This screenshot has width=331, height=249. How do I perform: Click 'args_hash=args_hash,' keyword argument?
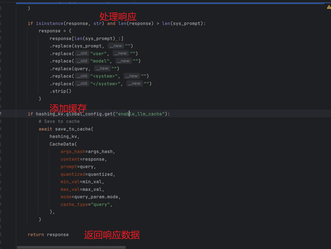coord(88,152)
